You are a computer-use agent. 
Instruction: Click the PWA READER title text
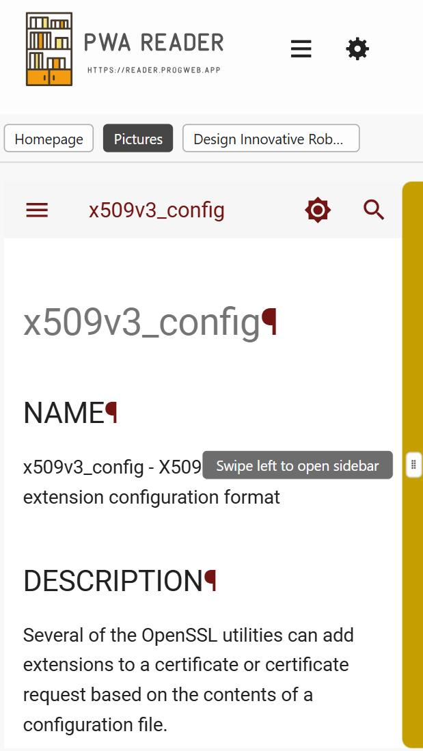click(154, 43)
